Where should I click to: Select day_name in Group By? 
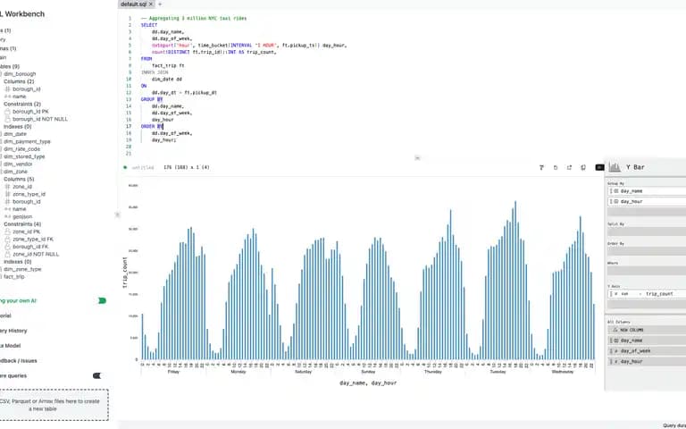pyautogui.click(x=647, y=191)
